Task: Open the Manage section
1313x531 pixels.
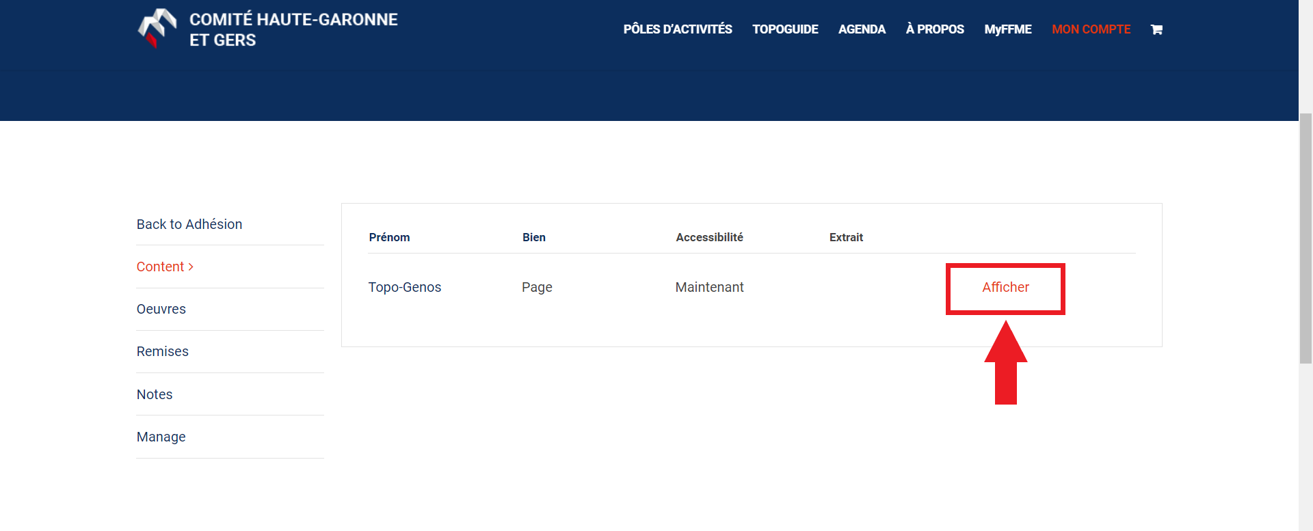Action: [x=161, y=437]
